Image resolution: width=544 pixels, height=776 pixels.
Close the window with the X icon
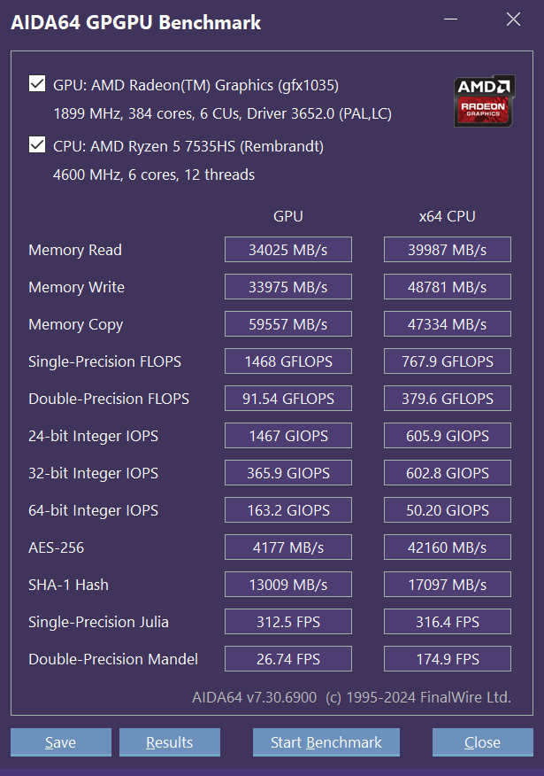513,20
